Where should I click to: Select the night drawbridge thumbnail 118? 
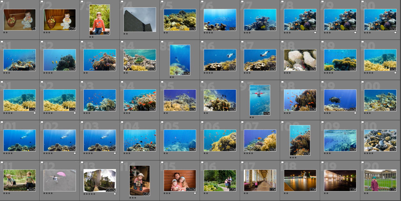(300, 180)
